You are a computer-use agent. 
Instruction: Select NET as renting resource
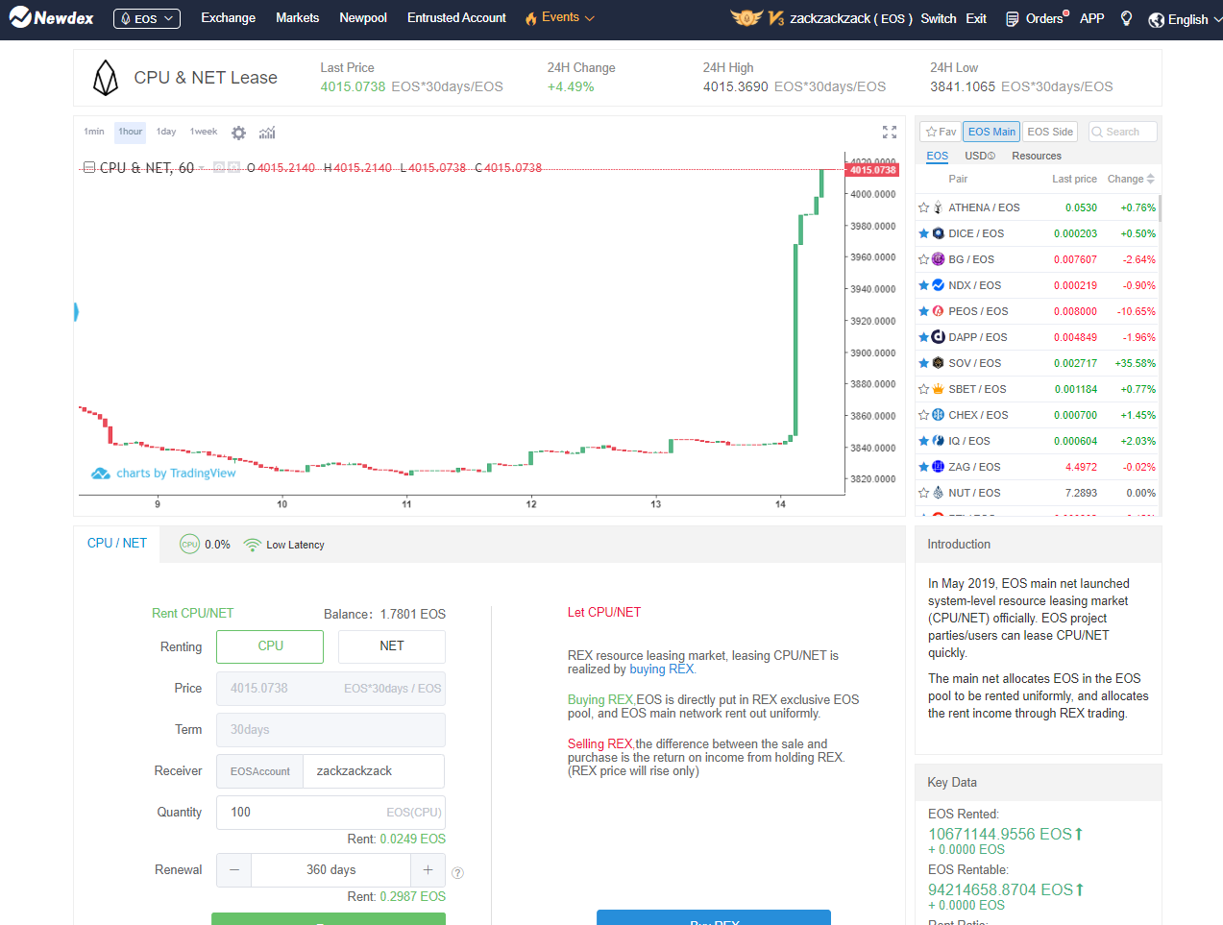click(391, 646)
